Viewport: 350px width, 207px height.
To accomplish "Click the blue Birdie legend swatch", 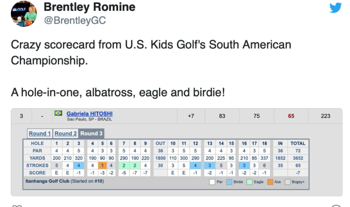I will [229, 182].
